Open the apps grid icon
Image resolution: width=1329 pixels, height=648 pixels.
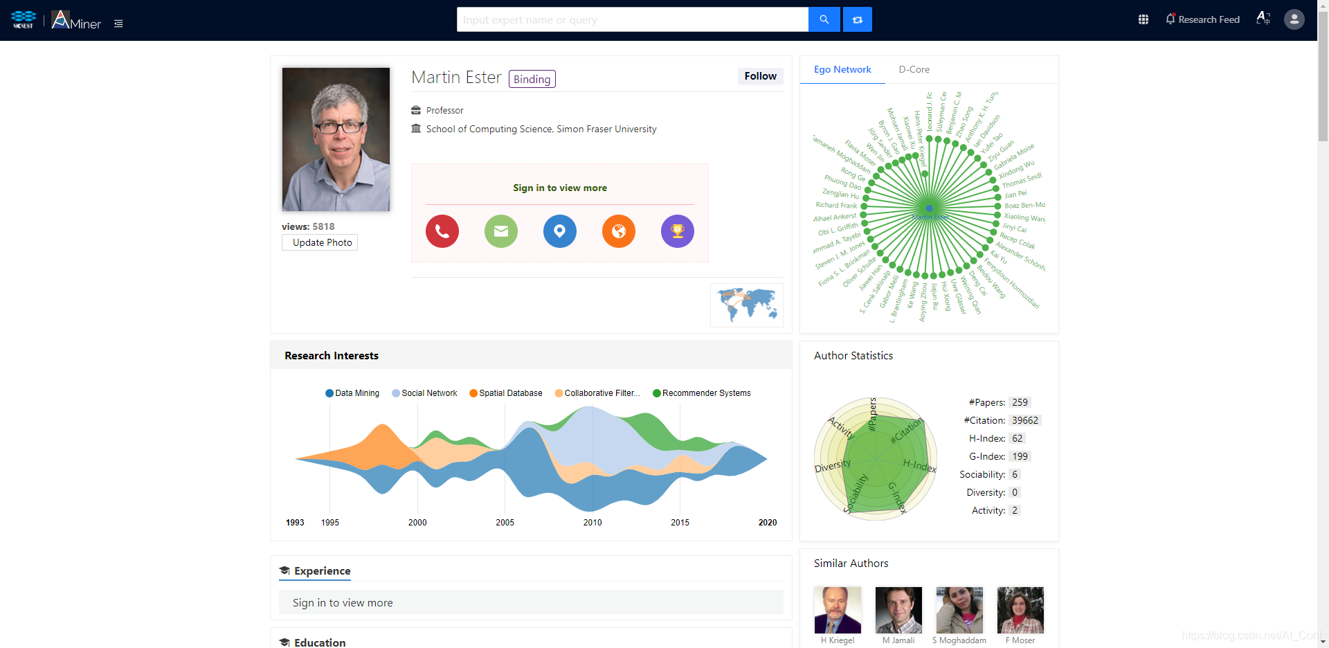(1143, 19)
